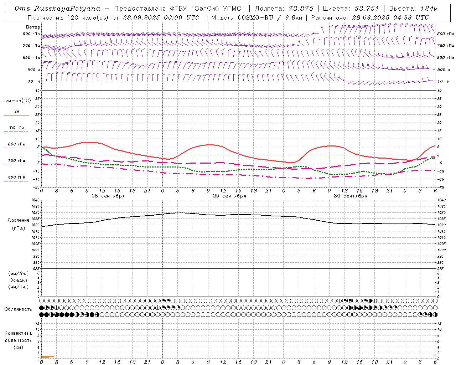Click the Давление pressure panel label
456x365 pixels.
19,220
